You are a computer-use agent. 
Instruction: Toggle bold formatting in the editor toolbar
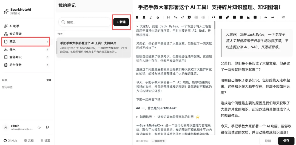point(137,17)
